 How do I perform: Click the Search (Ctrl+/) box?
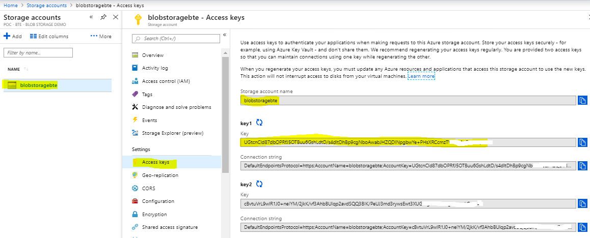click(x=176, y=39)
